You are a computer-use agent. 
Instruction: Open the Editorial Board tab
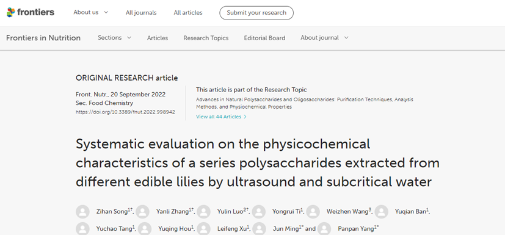(264, 38)
